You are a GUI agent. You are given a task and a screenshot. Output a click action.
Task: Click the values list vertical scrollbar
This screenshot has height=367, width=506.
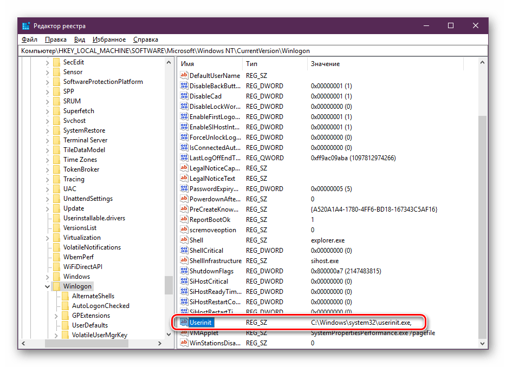[x=482, y=217]
